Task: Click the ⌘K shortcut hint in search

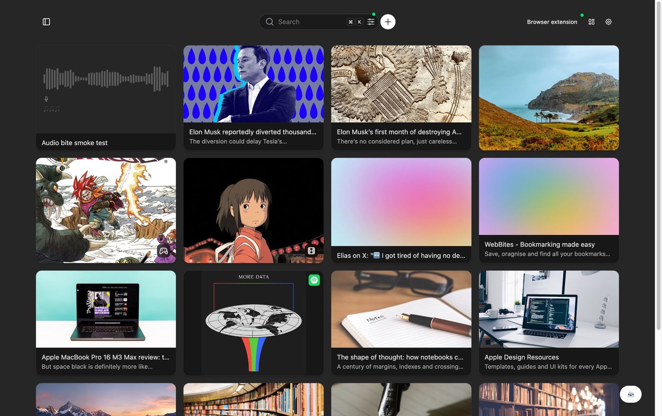Action: tap(355, 22)
